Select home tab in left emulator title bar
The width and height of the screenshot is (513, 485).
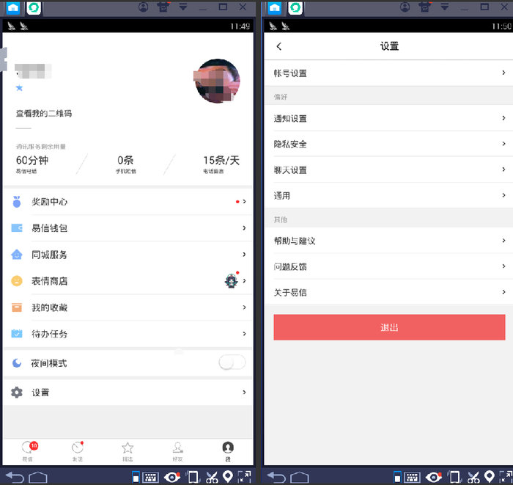[13, 8]
